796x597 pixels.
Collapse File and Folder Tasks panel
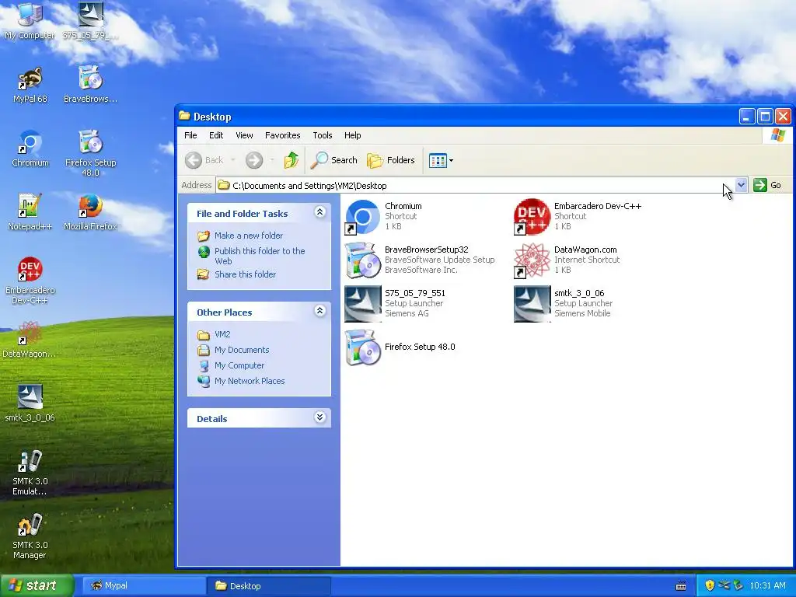[319, 212]
